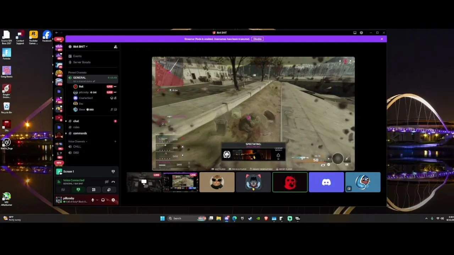Open the Watch_Dogs desktop shortcut

click(6, 143)
